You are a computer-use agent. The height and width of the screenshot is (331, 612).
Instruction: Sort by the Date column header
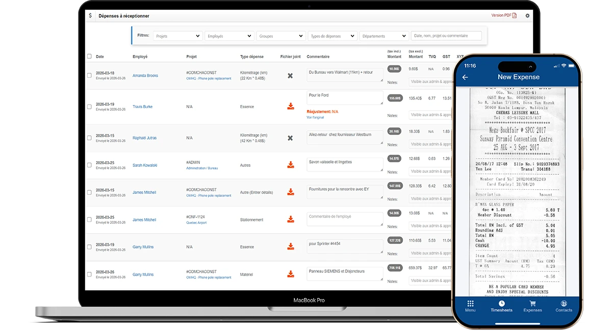pyautogui.click(x=100, y=57)
